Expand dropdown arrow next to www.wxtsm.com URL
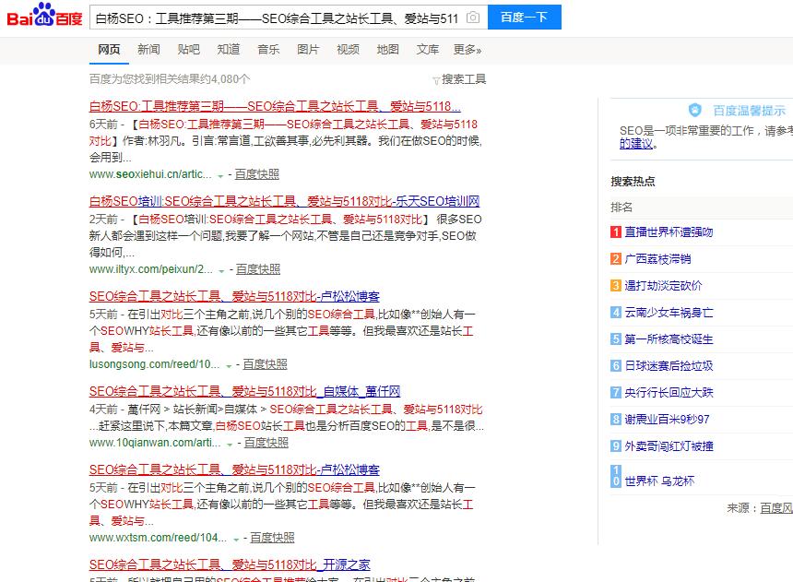This screenshot has height=582, width=793. click(x=236, y=540)
